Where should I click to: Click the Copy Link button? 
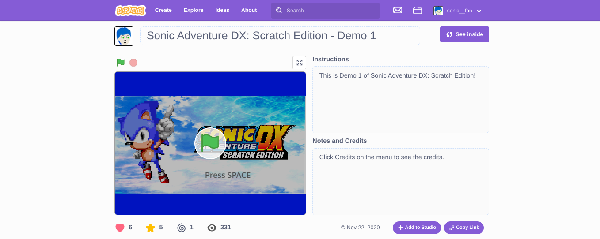tap(464, 228)
